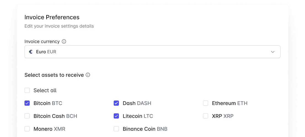Enable the Bitcoin Cash BCH checkbox
The image size is (305, 137).
pyautogui.click(x=27, y=116)
